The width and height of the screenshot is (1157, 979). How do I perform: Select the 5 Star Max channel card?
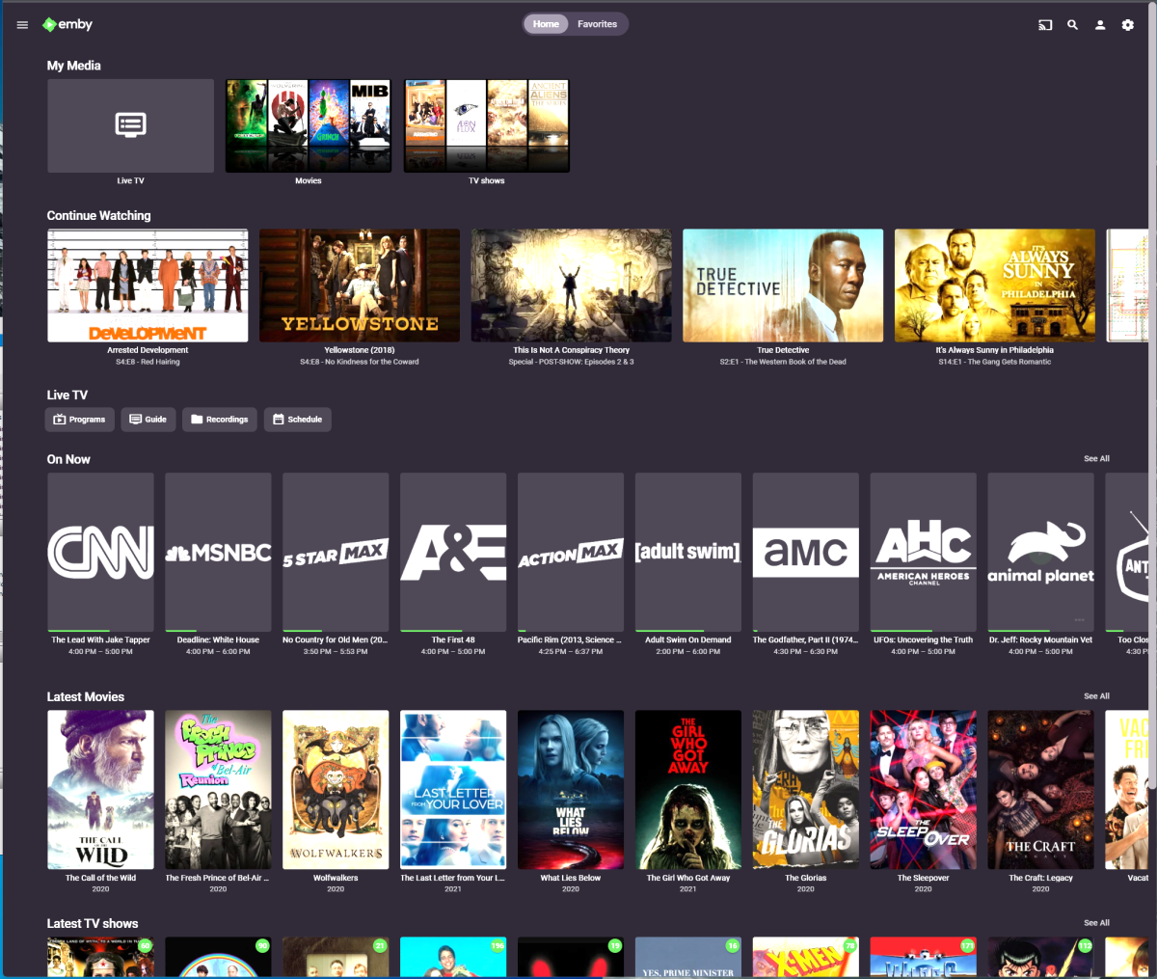pos(336,552)
